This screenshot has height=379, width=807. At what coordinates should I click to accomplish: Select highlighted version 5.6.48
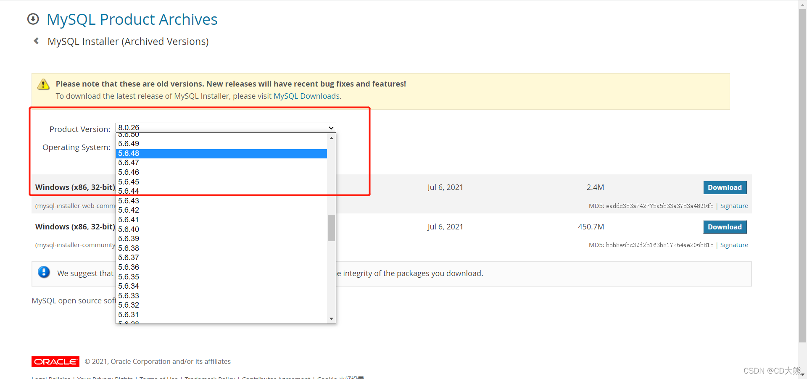point(222,153)
